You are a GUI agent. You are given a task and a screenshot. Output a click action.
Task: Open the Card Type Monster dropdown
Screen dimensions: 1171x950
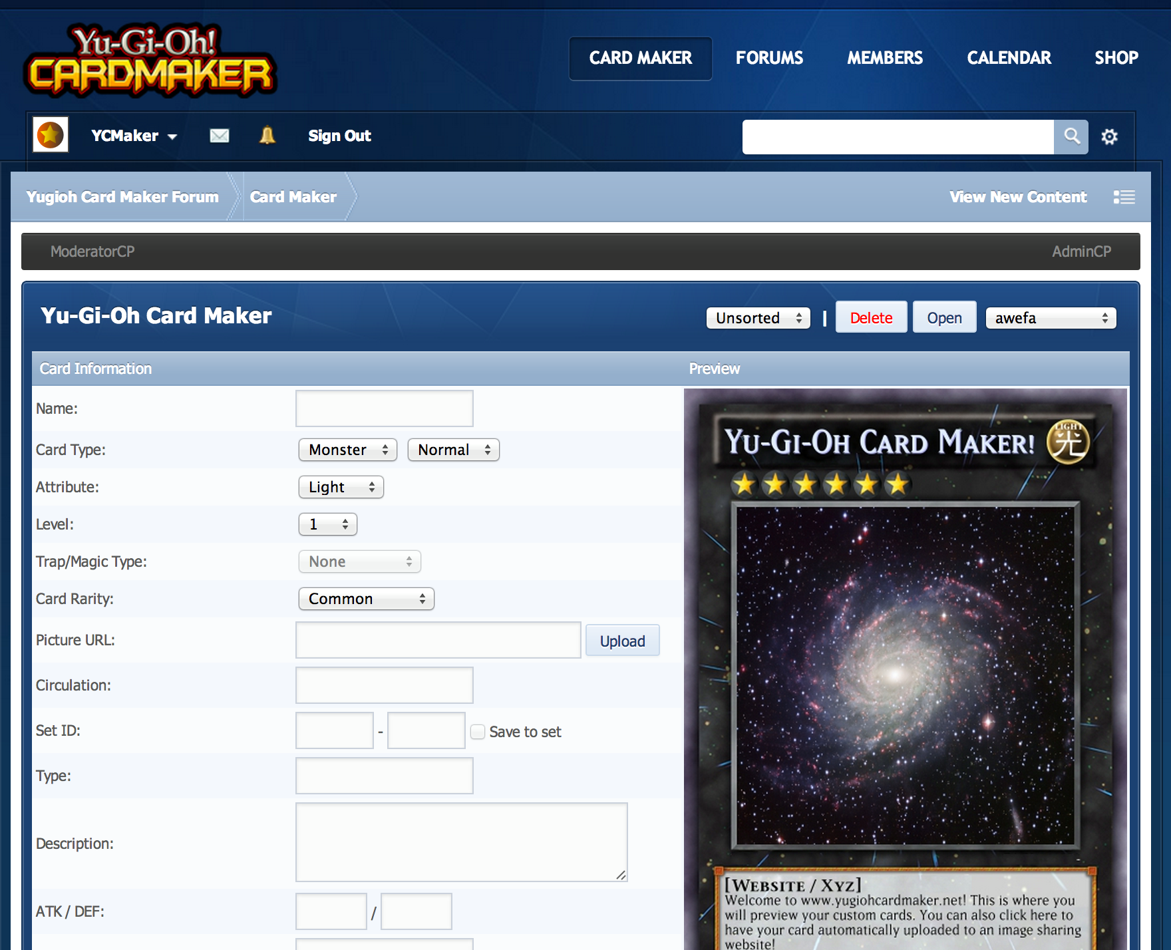[347, 450]
